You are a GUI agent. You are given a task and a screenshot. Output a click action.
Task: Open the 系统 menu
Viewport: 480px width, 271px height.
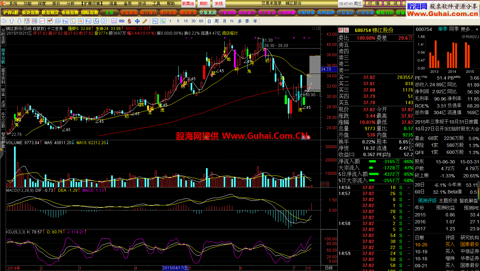(13, 3)
